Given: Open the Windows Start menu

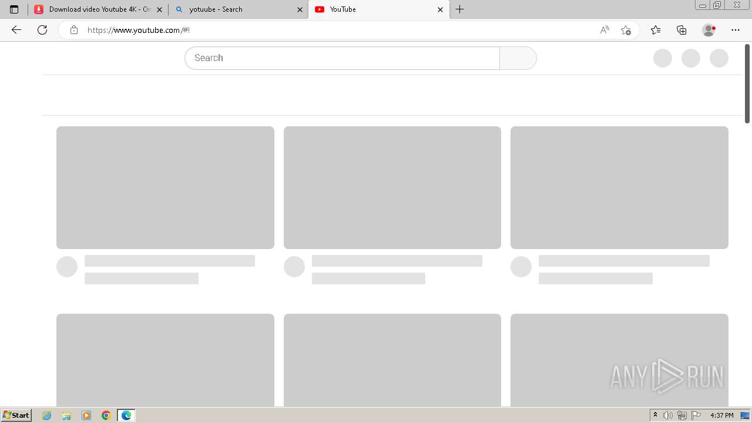Looking at the screenshot, I should click(16, 415).
